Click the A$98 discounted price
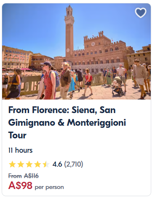The image size is (155, 197). (20, 185)
